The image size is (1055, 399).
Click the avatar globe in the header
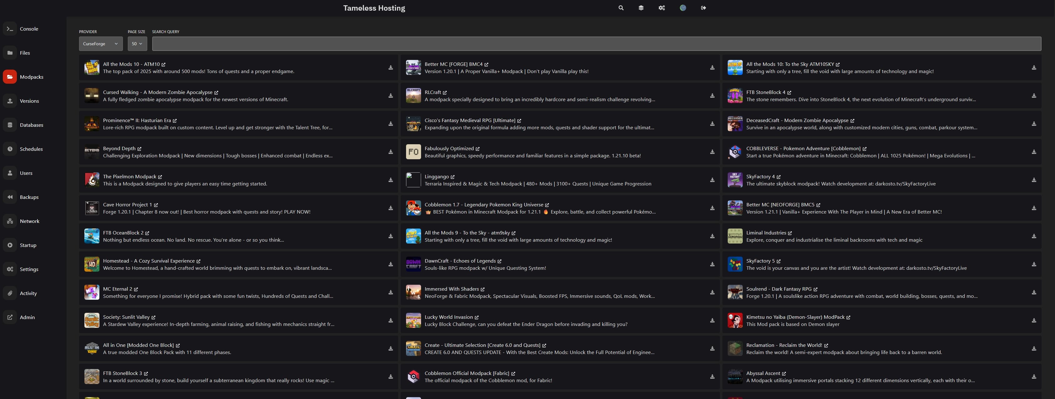pyautogui.click(x=683, y=8)
